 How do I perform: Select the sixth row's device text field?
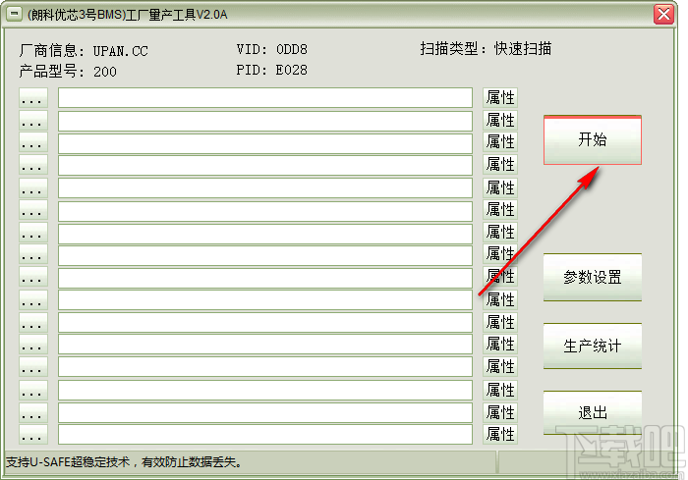pos(265,211)
